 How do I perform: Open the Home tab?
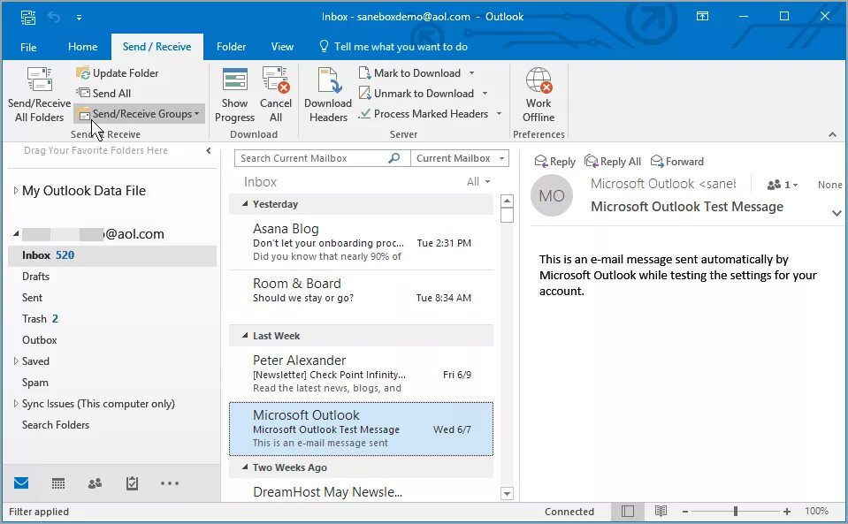[83, 47]
